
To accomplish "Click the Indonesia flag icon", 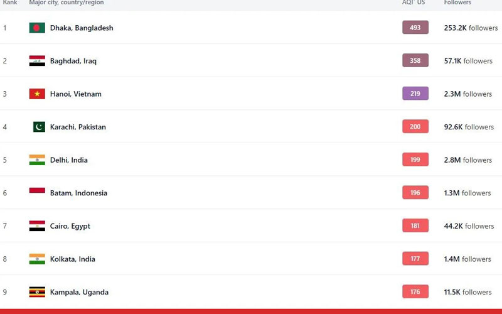I will [37, 192].
